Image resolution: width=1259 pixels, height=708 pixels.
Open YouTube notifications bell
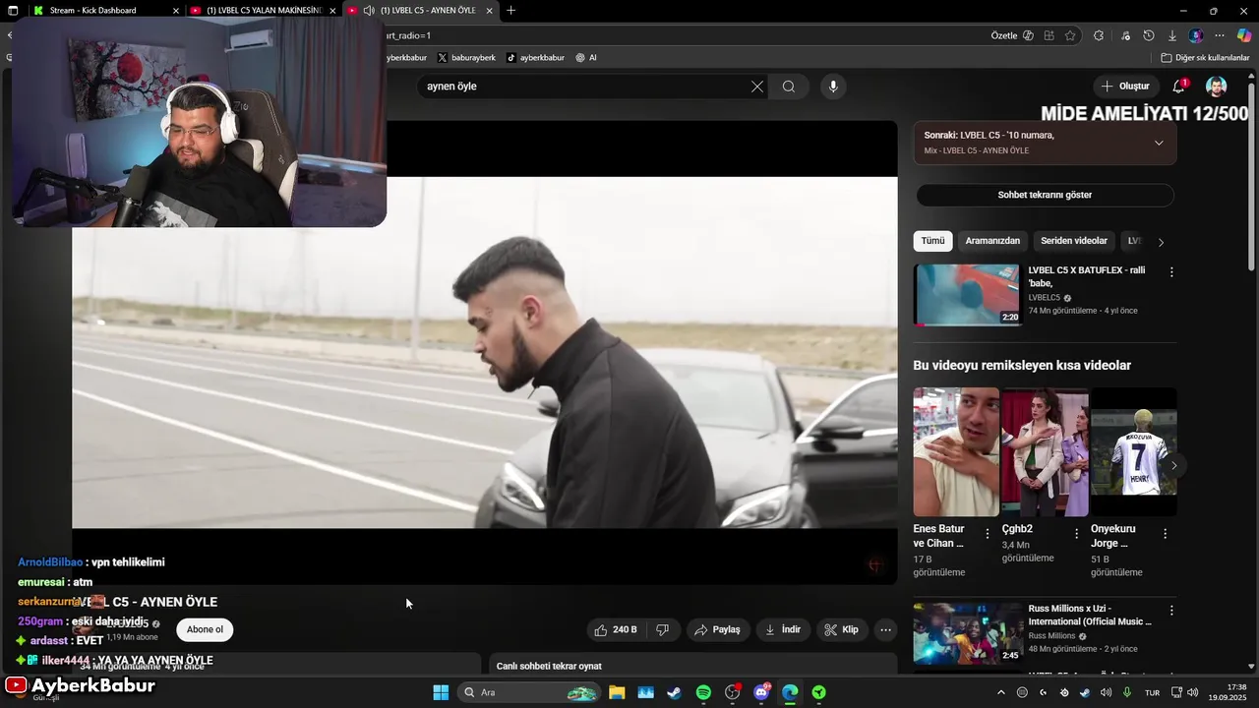pyautogui.click(x=1178, y=87)
